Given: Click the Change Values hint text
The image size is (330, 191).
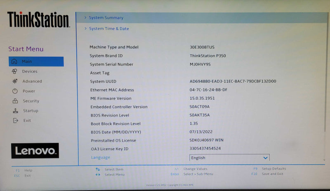Looking at the screenshot, I should pyautogui.click(x=195, y=169).
